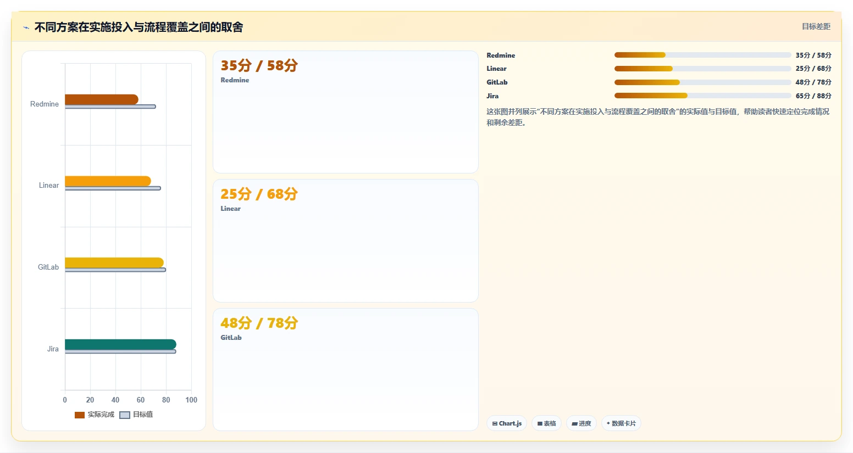Toggle the 目标值 legend color swatch
Viewport: 853px width, 453px height.
125,415
